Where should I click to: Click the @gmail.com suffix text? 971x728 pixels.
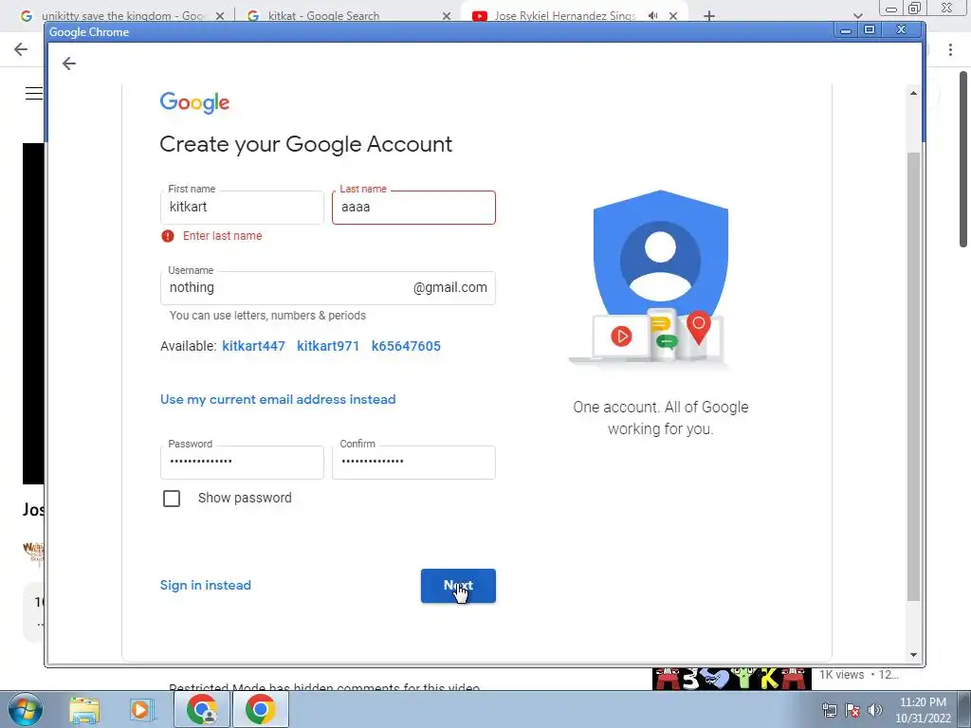click(x=450, y=288)
